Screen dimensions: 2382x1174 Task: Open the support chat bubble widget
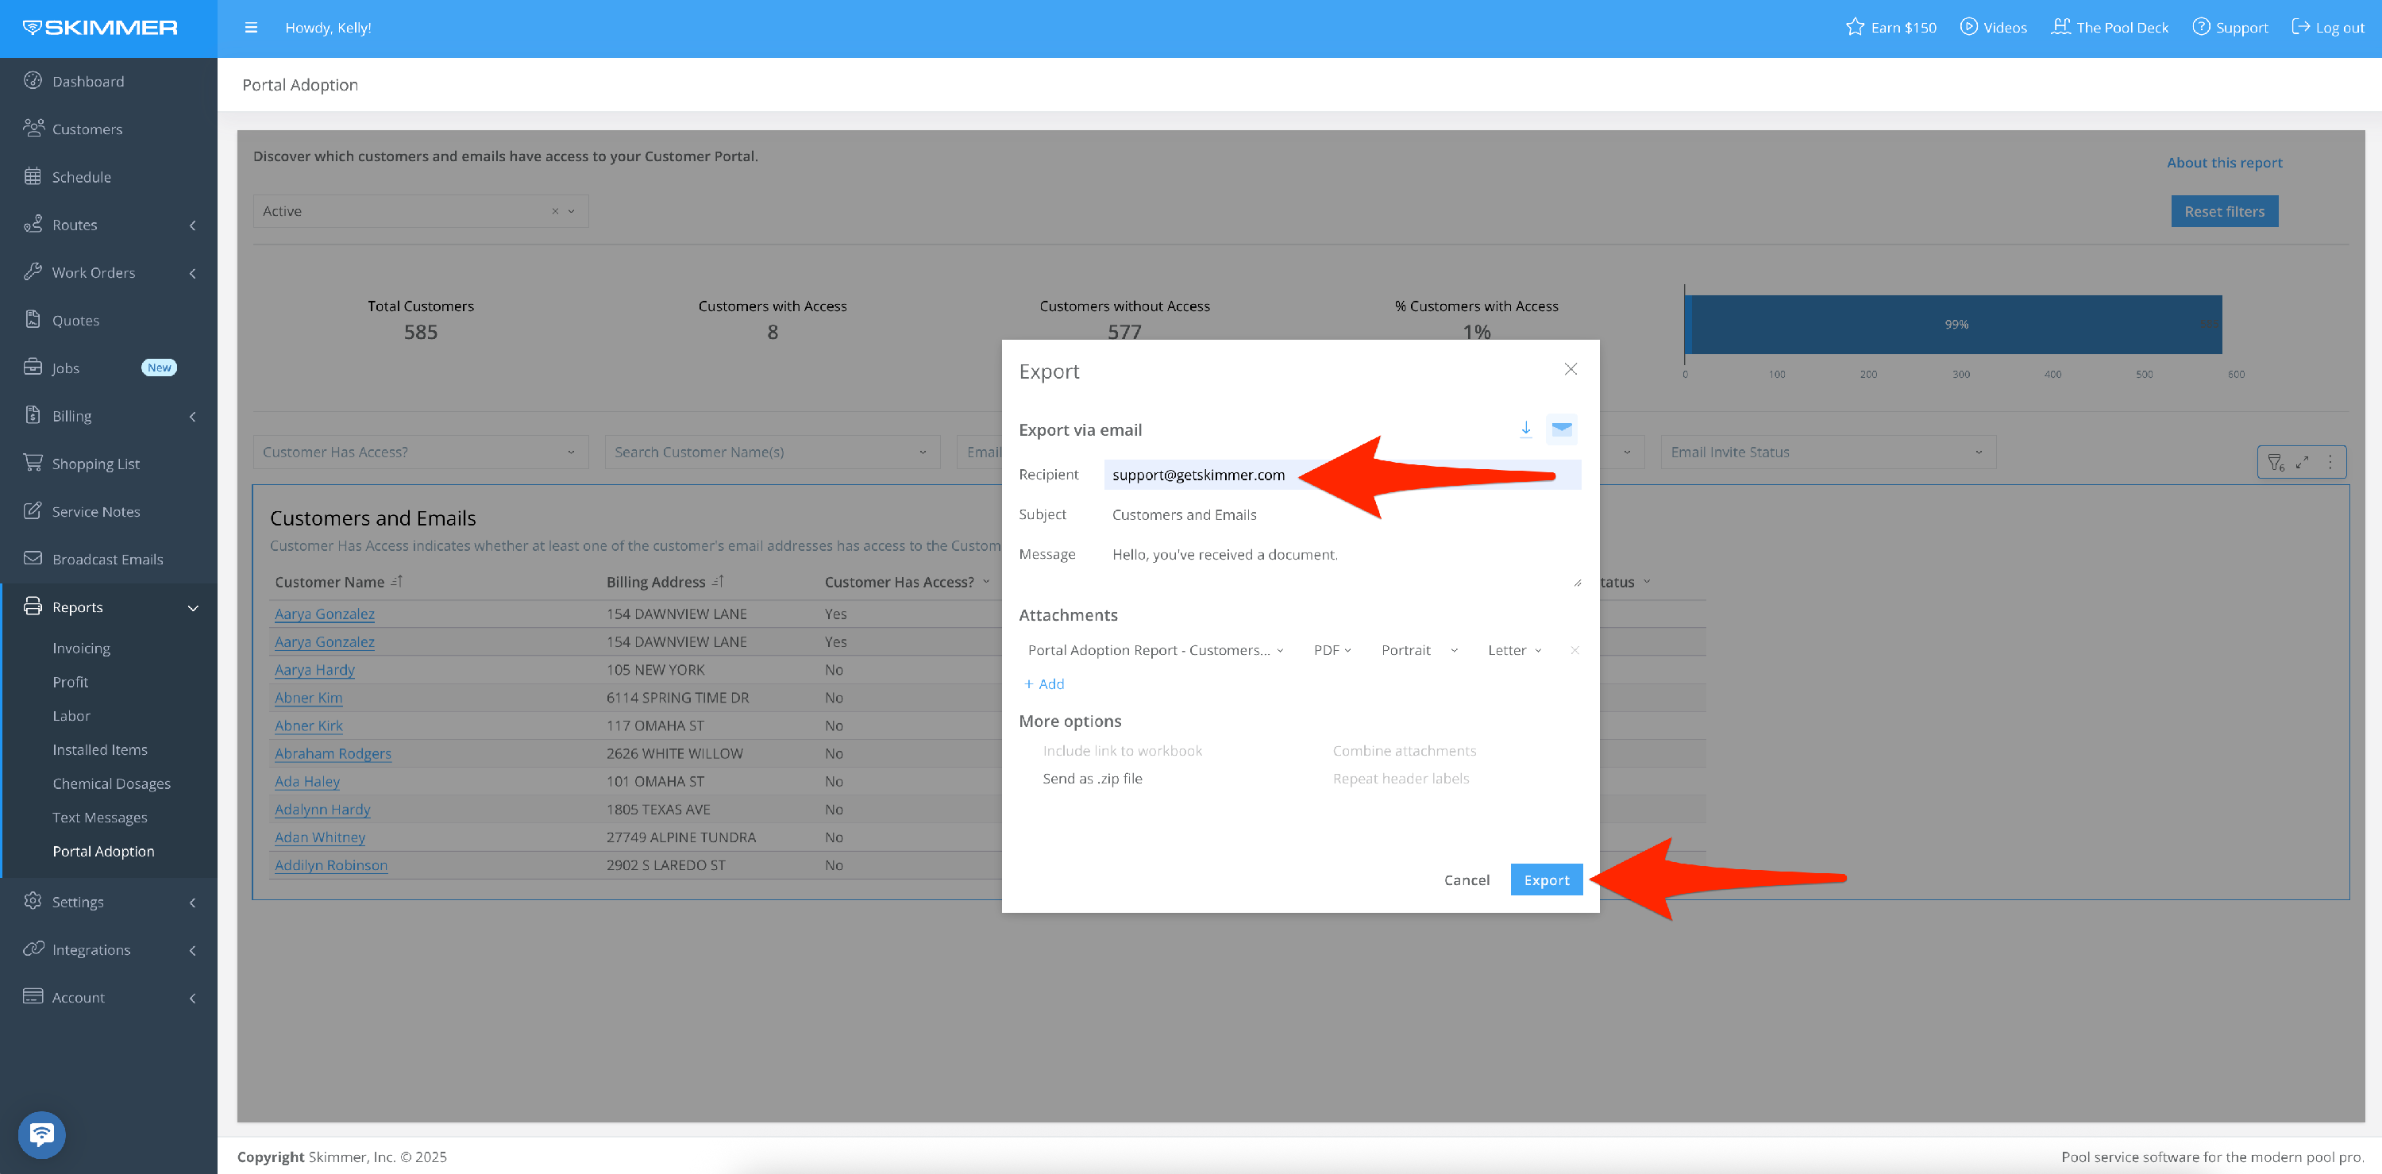41,1134
